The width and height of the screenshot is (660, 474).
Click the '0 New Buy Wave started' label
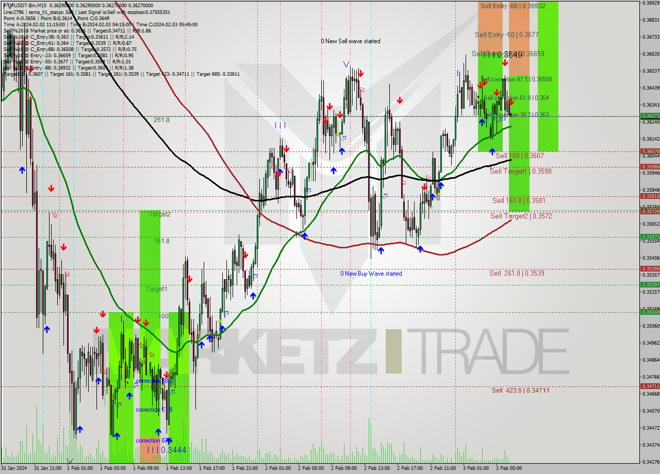click(x=371, y=274)
